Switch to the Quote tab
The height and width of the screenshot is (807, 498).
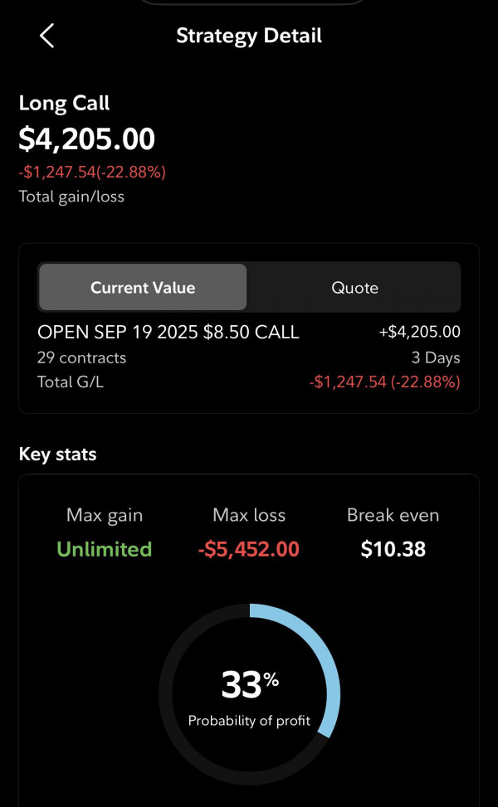(354, 288)
